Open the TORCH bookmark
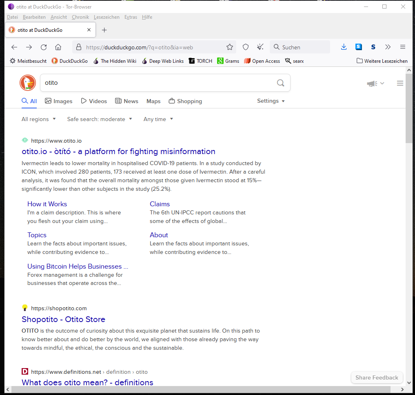The width and height of the screenshot is (415, 395). 200,61
